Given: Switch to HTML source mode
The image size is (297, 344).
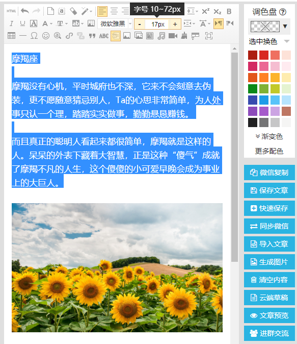Looking at the screenshot, I should pyautogui.click(x=11, y=11).
